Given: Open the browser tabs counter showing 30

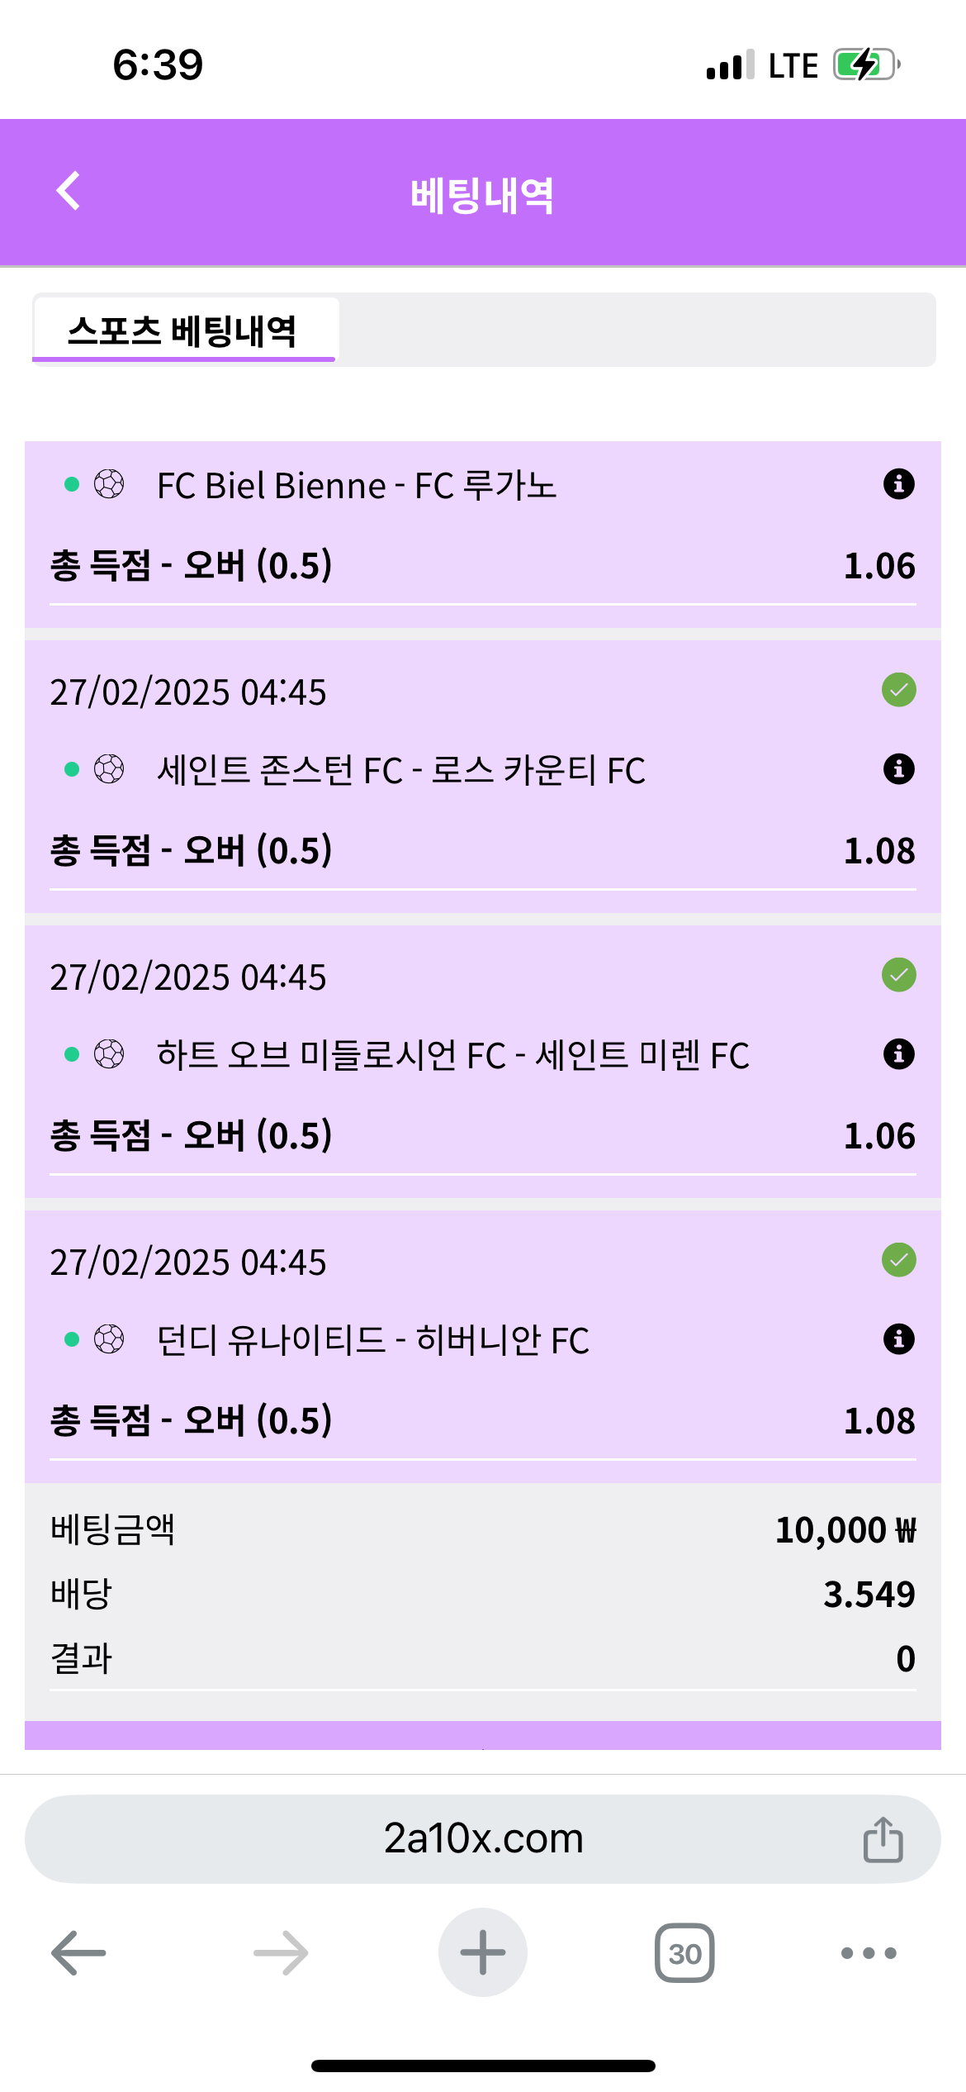Looking at the screenshot, I should 684,1953.
